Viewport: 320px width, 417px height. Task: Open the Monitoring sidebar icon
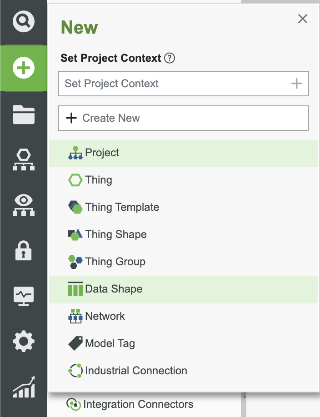coord(23,296)
